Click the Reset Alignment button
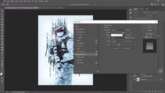The height and width of the screenshot is (93, 165). [x=128, y=41]
